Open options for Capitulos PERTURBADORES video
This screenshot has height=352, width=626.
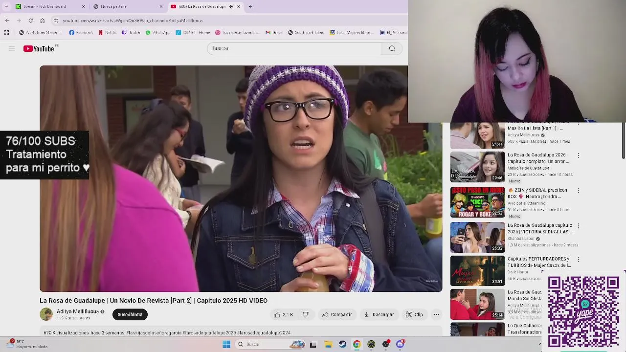click(x=579, y=259)
